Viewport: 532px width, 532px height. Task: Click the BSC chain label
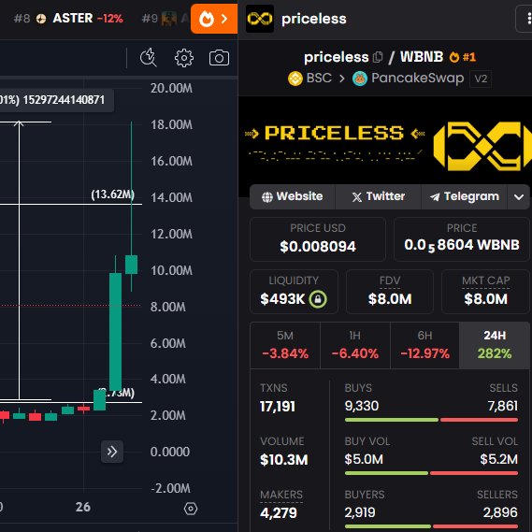(319, 78)
